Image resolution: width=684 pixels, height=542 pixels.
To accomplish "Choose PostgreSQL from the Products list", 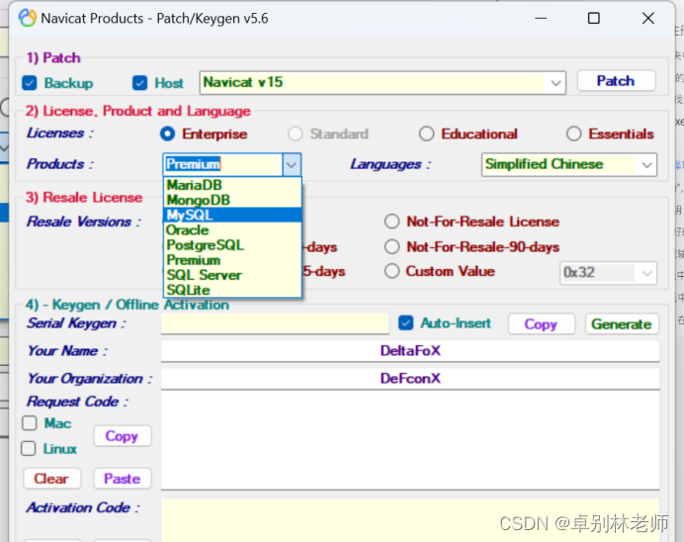I will [232, 245].
